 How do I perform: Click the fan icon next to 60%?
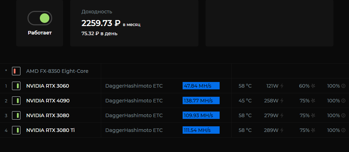coord(313,86)
